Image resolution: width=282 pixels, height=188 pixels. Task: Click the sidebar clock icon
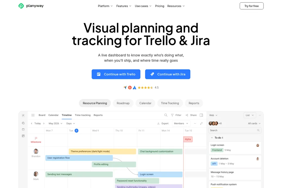point(23,123)
